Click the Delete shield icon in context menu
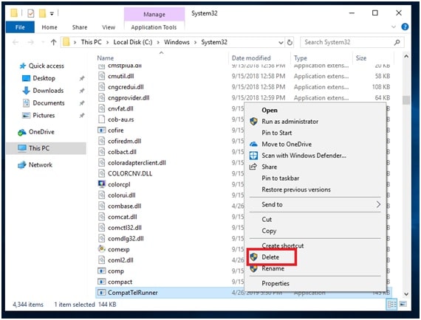The width and height of the screenshot is (421, 320). click(253, 257)
